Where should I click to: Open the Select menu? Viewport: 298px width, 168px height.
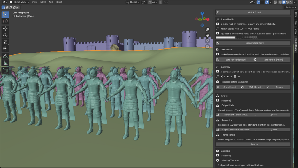[x=43, y=2]
